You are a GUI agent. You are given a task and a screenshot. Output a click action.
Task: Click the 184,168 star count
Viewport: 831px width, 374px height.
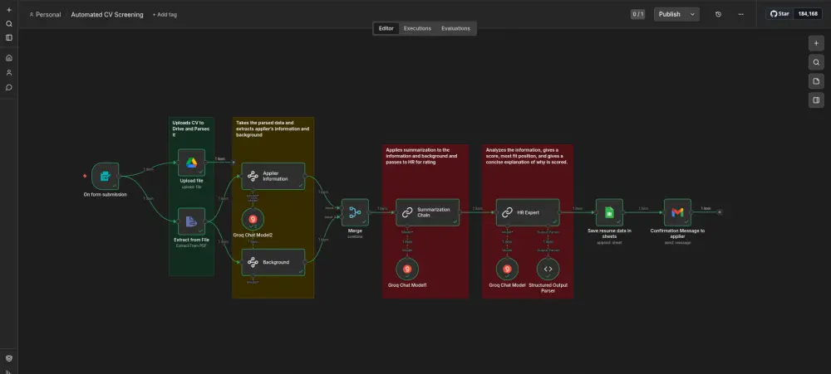coord(808,14)
